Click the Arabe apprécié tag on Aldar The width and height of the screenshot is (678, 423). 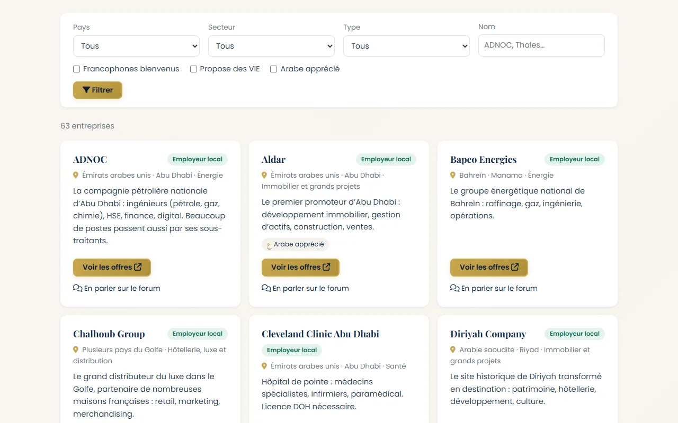(x=295, y=244)
